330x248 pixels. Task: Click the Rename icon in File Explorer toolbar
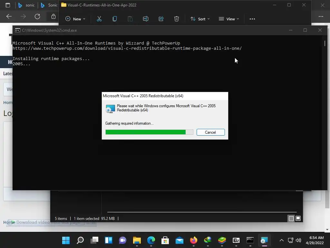pos(146,19)
